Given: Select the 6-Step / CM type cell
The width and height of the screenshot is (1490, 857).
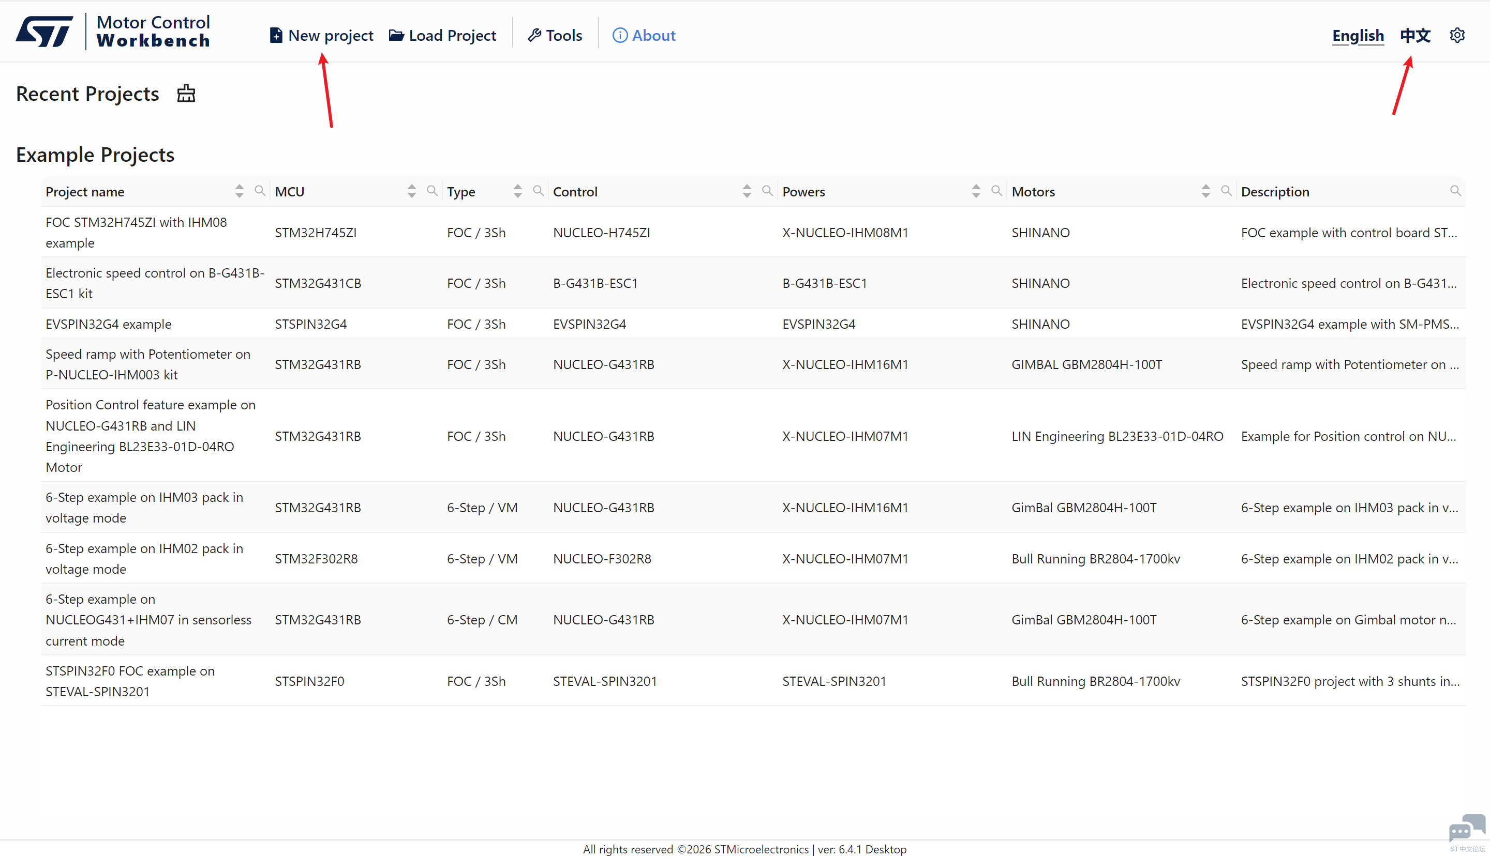Looking at the screenshot, I should (x=483, y=620).
